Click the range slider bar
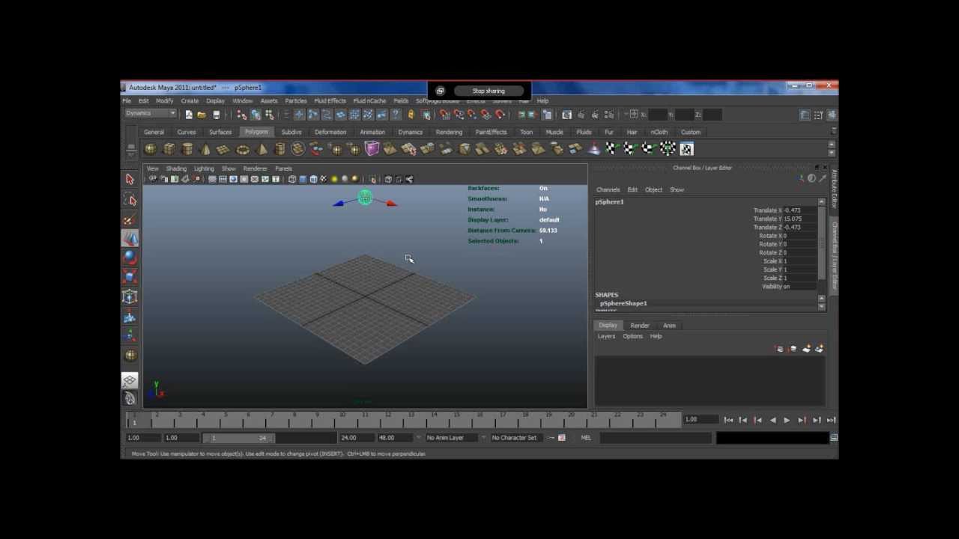This screenshot has height=539, width=959. (238, 438)
